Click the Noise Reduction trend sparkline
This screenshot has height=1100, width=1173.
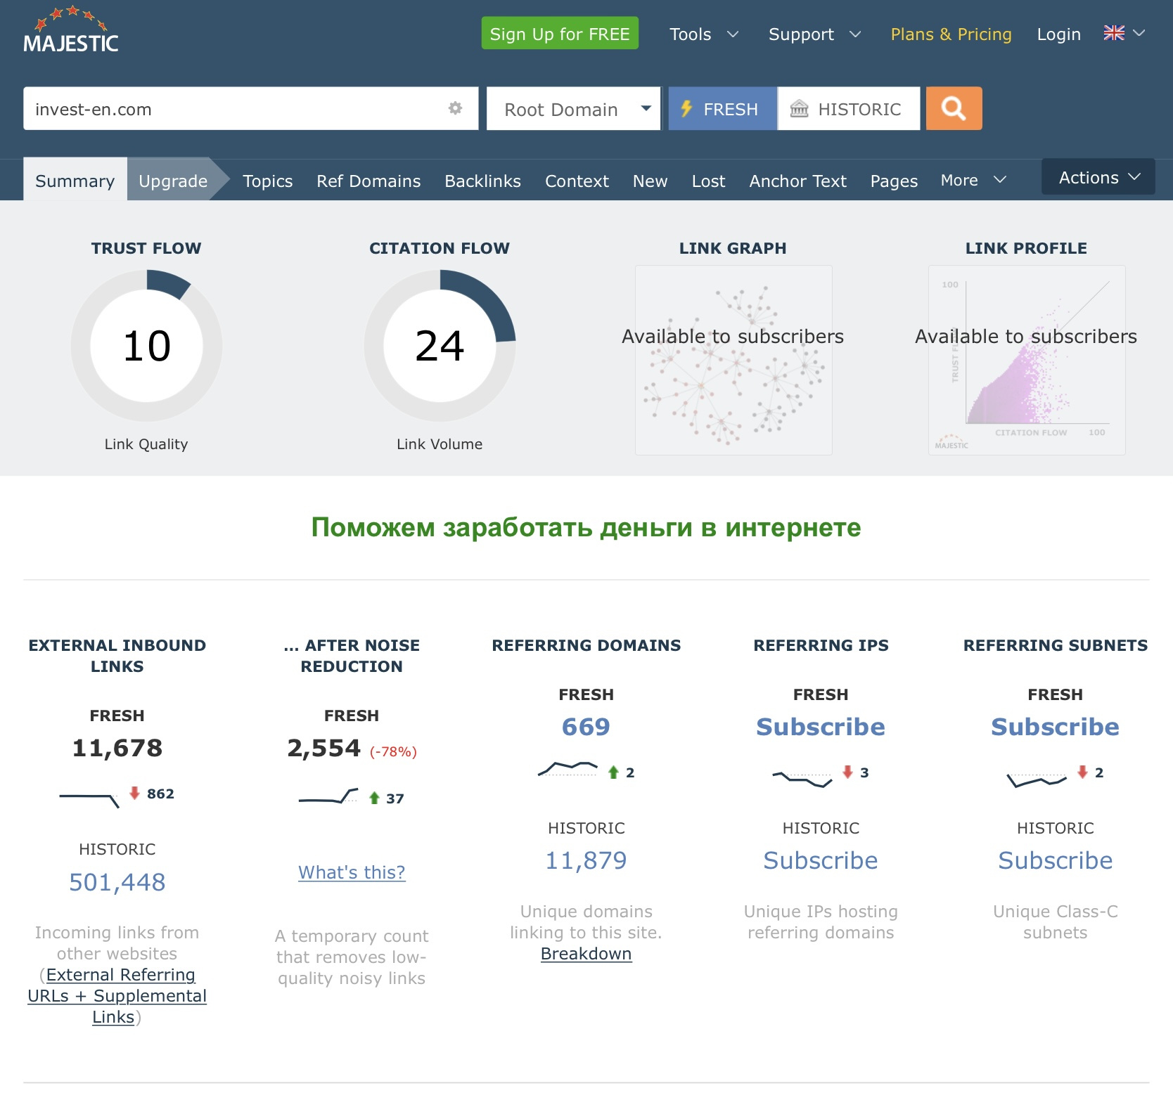tap(328, 797)
